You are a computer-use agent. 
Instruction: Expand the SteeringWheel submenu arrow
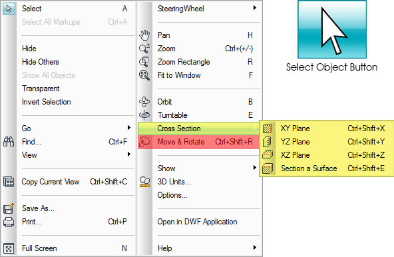click(254, 8)
